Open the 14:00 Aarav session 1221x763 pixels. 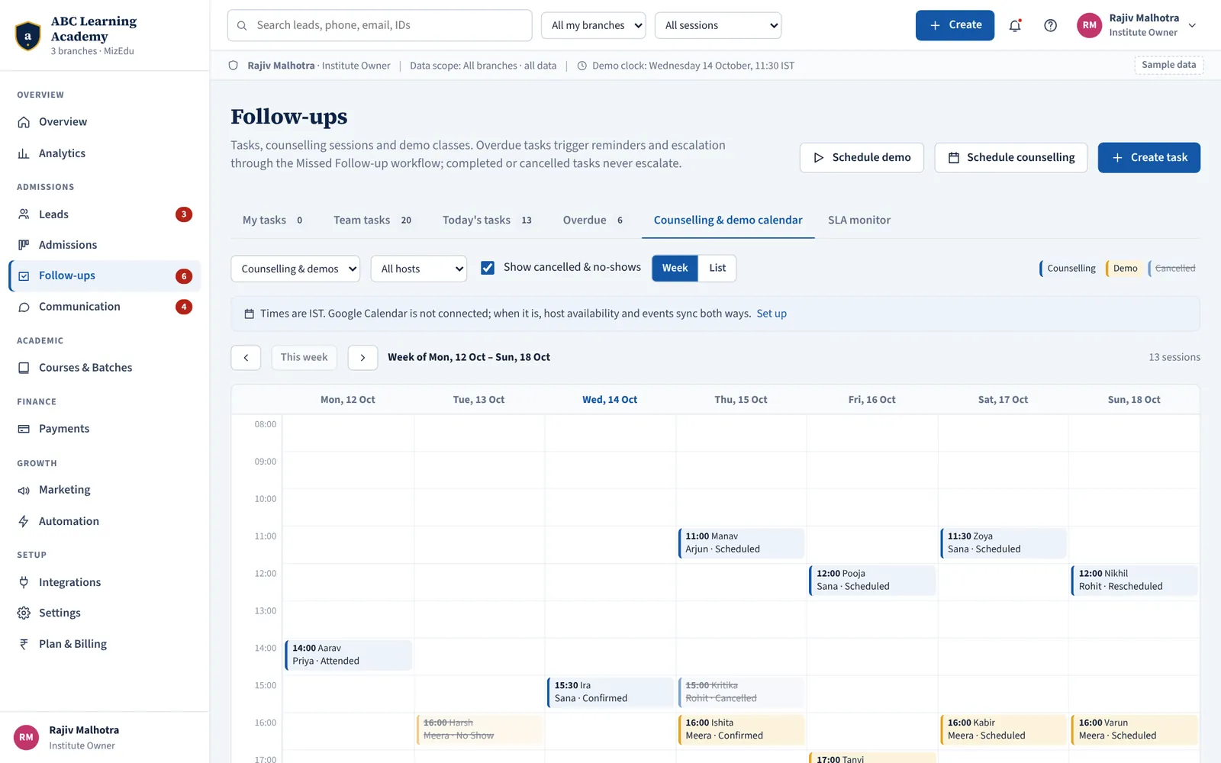coord(348,655)
